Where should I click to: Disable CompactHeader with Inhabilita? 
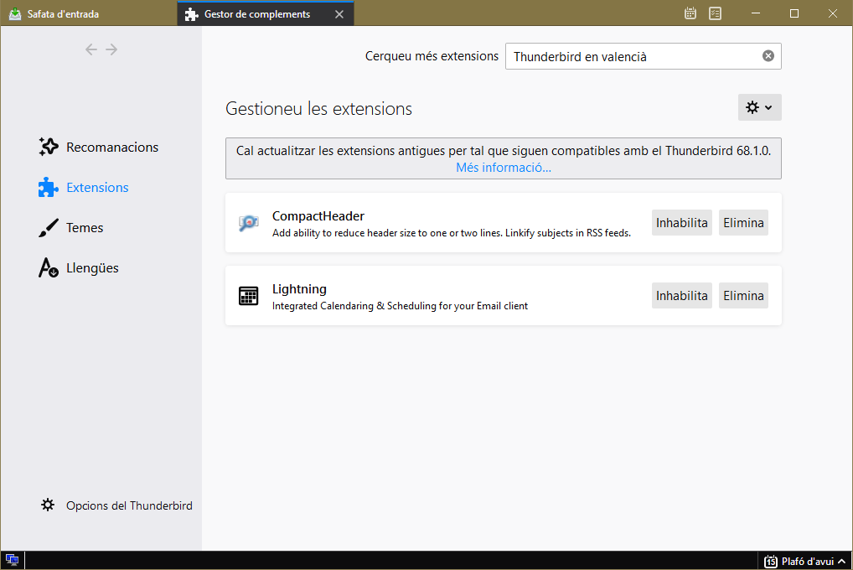pos(681,223)
